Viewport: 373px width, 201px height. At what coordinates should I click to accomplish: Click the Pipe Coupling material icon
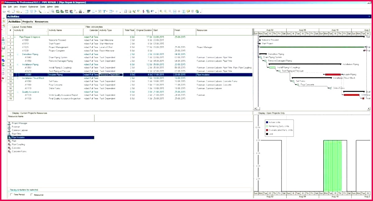tap(9, 144)
